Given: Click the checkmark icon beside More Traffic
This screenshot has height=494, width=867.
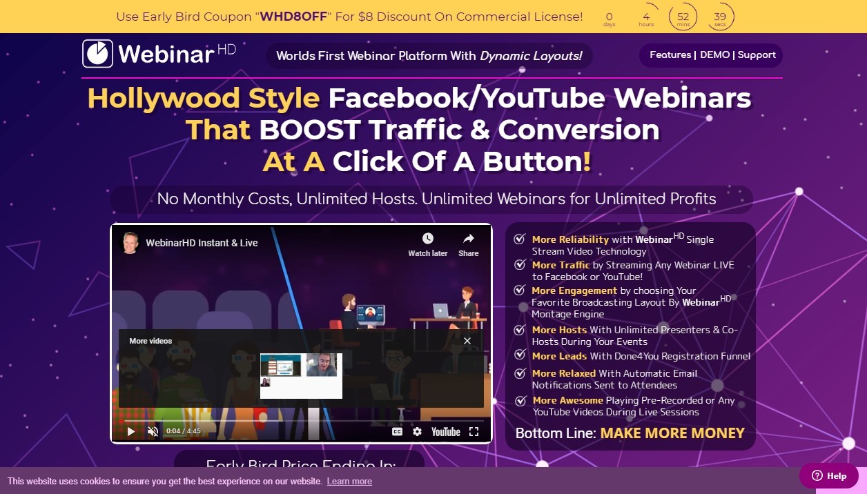Looking at the screenshot, I should coord(520,264).
